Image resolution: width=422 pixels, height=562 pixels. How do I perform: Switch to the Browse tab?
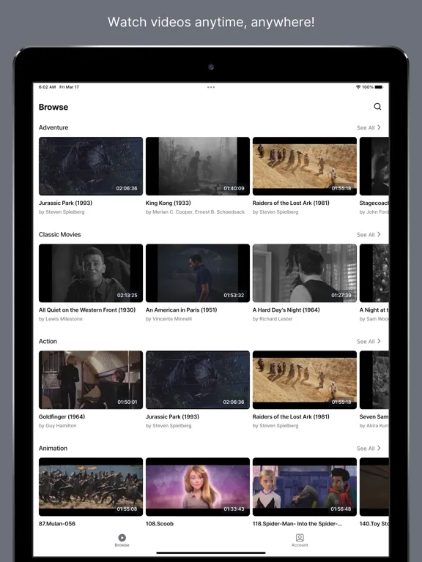tap(122, 540)
